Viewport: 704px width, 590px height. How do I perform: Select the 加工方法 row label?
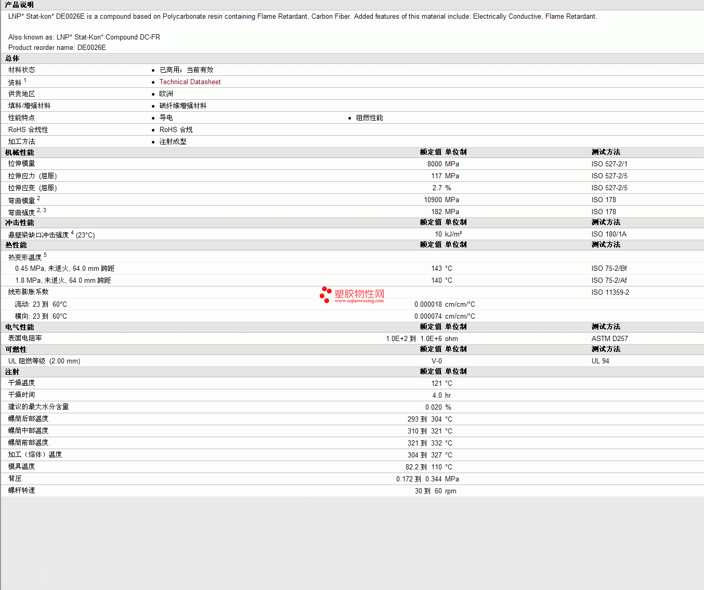coord(21,141)
